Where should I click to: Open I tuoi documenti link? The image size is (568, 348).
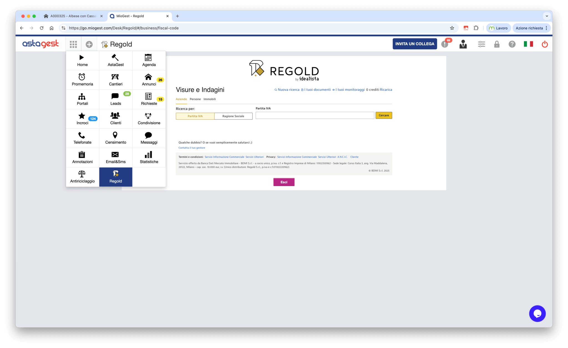[x=316, y=90]
